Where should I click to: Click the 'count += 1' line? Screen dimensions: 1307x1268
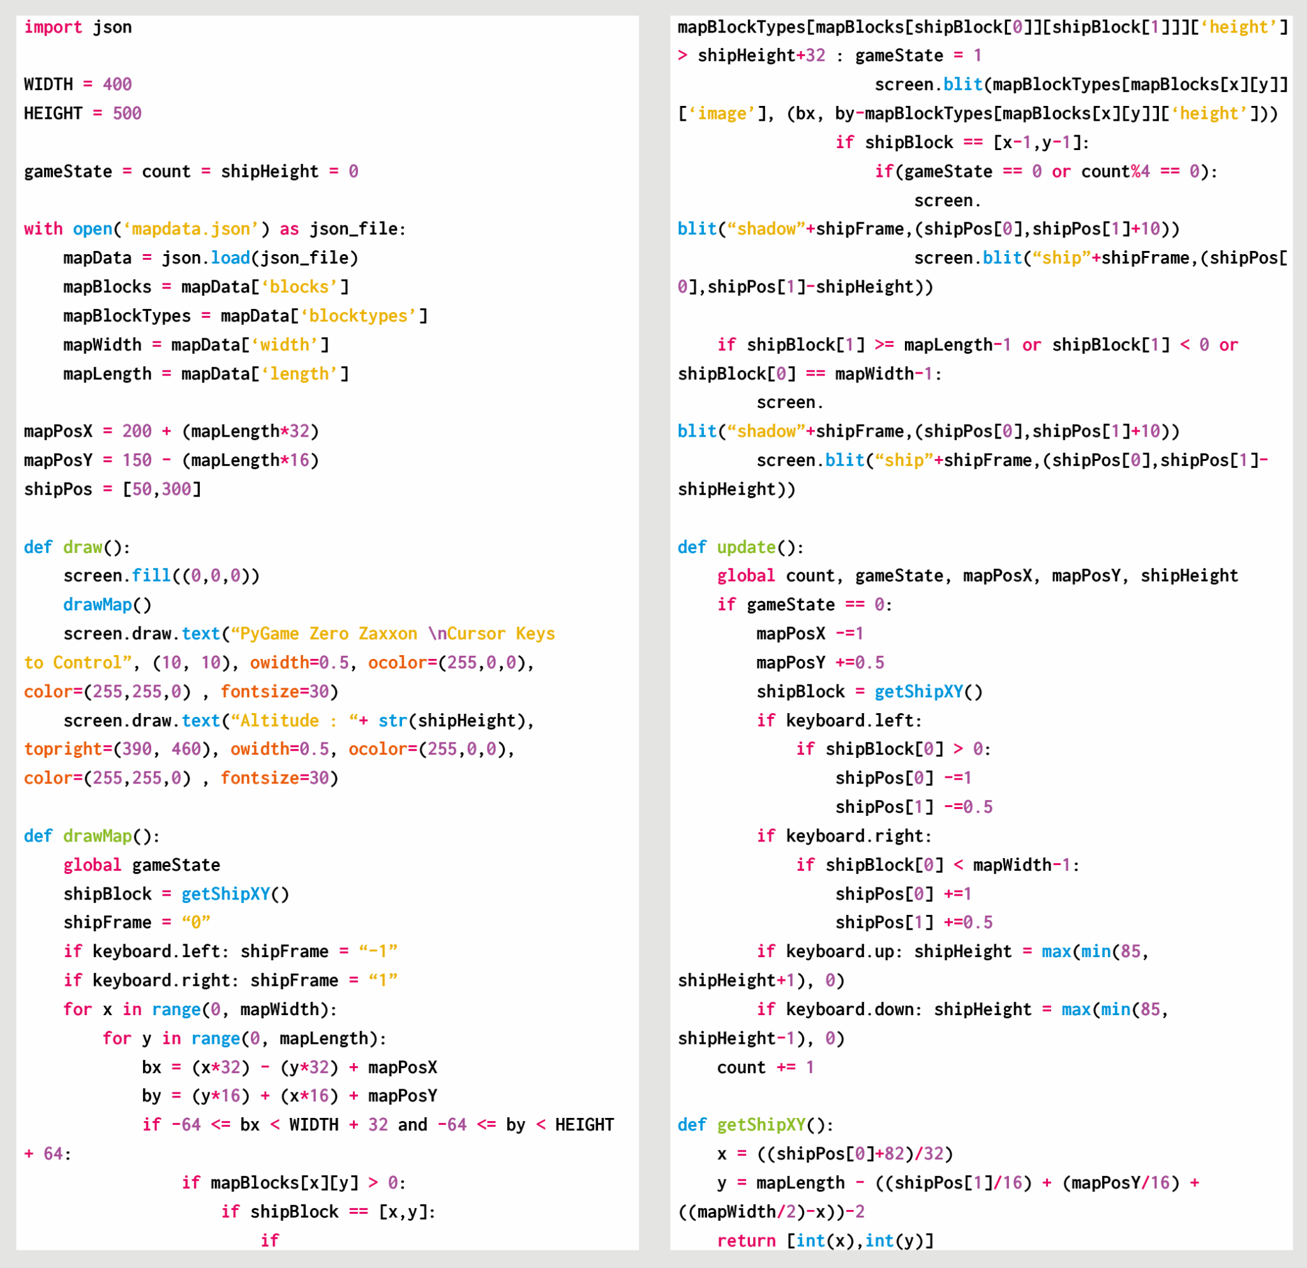pos(766,1068)
